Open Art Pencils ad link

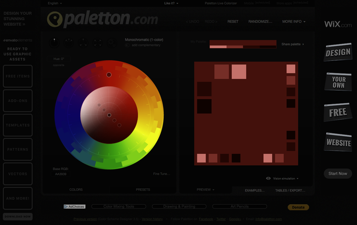click(239, 206)
